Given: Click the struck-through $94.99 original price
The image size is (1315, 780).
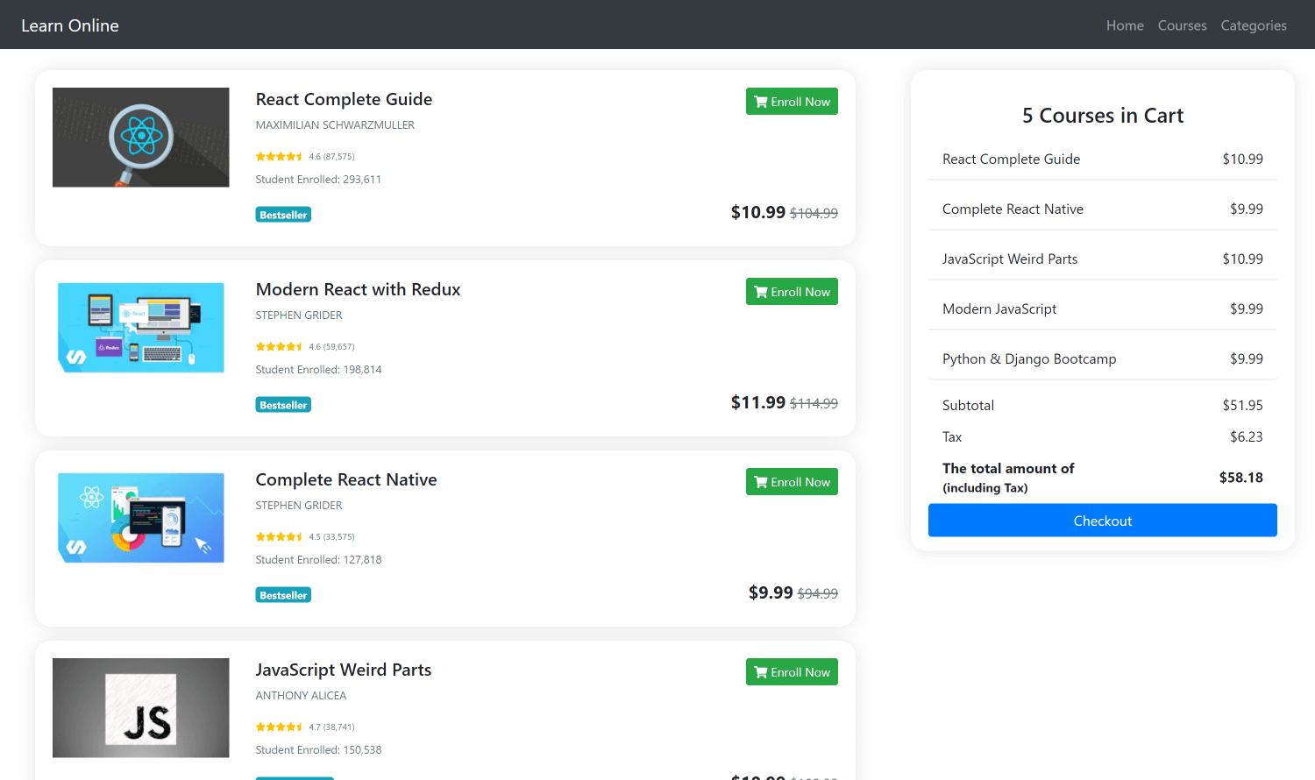Looking at the screenshot, I should click(817, 593).
